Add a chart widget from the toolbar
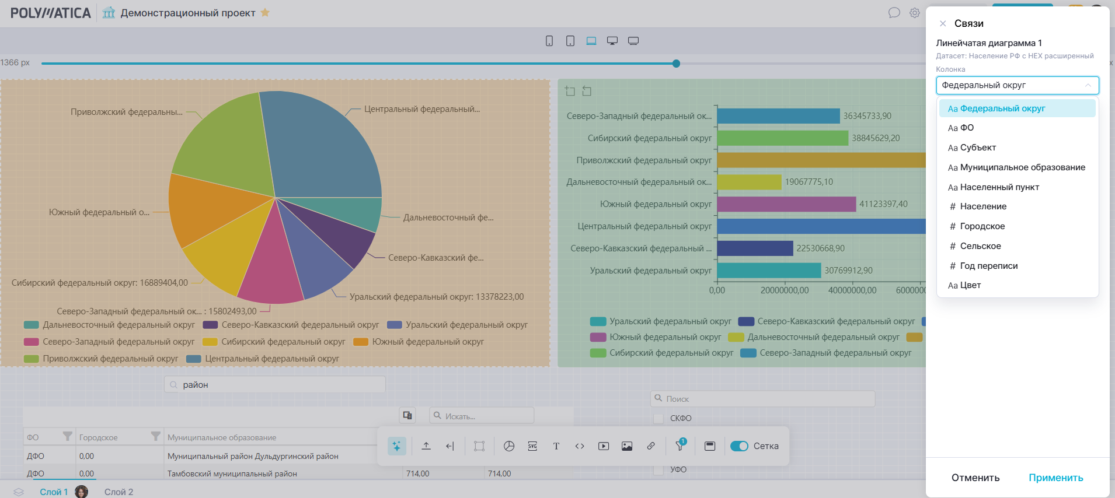The height and width of the screenshot is (498, 1115). 509,446
